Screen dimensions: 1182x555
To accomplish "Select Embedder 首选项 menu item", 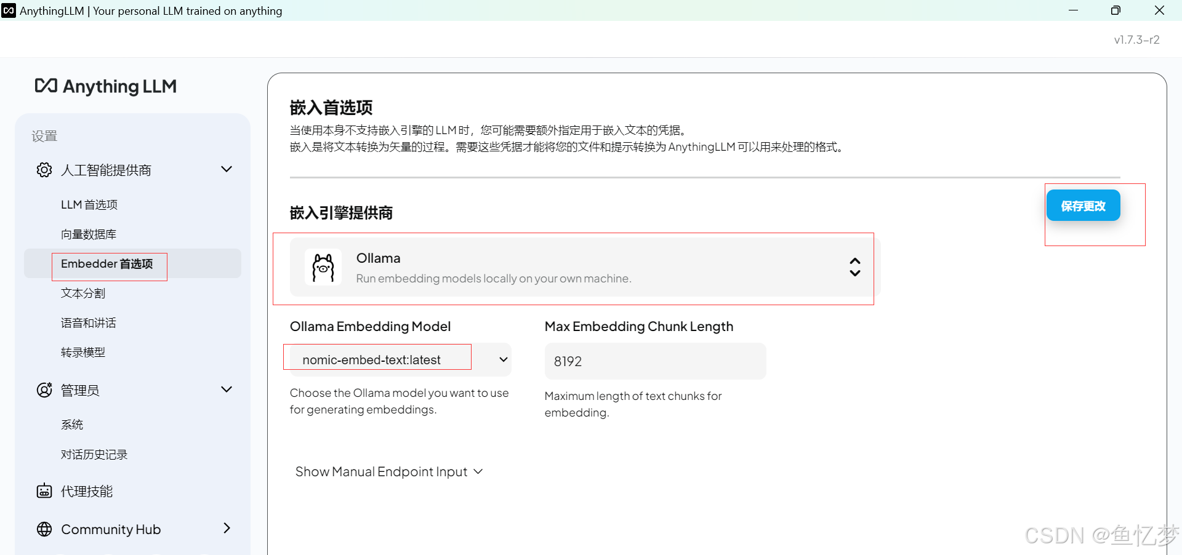I will coord(132,264).
